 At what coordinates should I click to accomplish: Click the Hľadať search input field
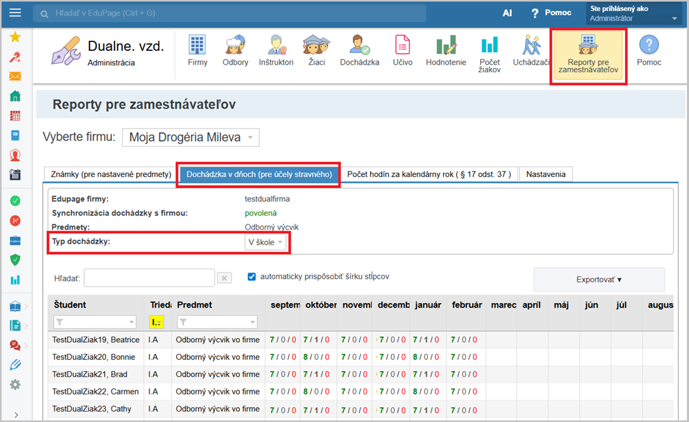(150, 277)
